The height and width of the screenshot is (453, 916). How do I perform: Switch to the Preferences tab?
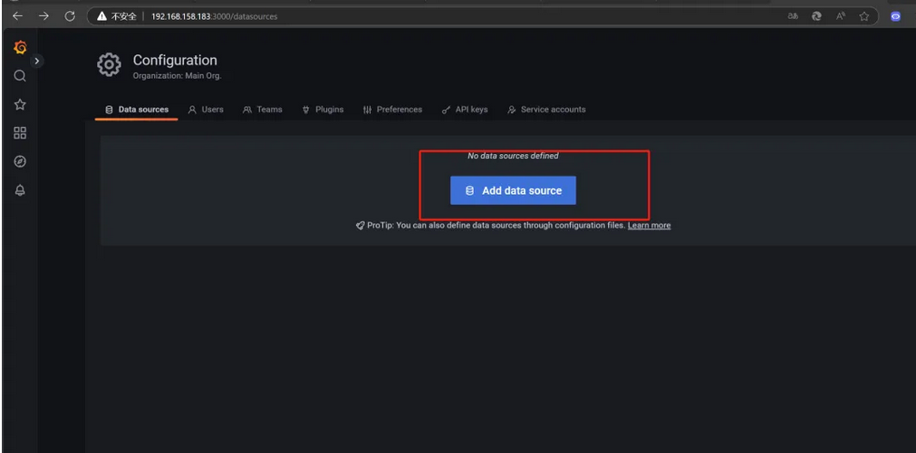coord(392,110)
